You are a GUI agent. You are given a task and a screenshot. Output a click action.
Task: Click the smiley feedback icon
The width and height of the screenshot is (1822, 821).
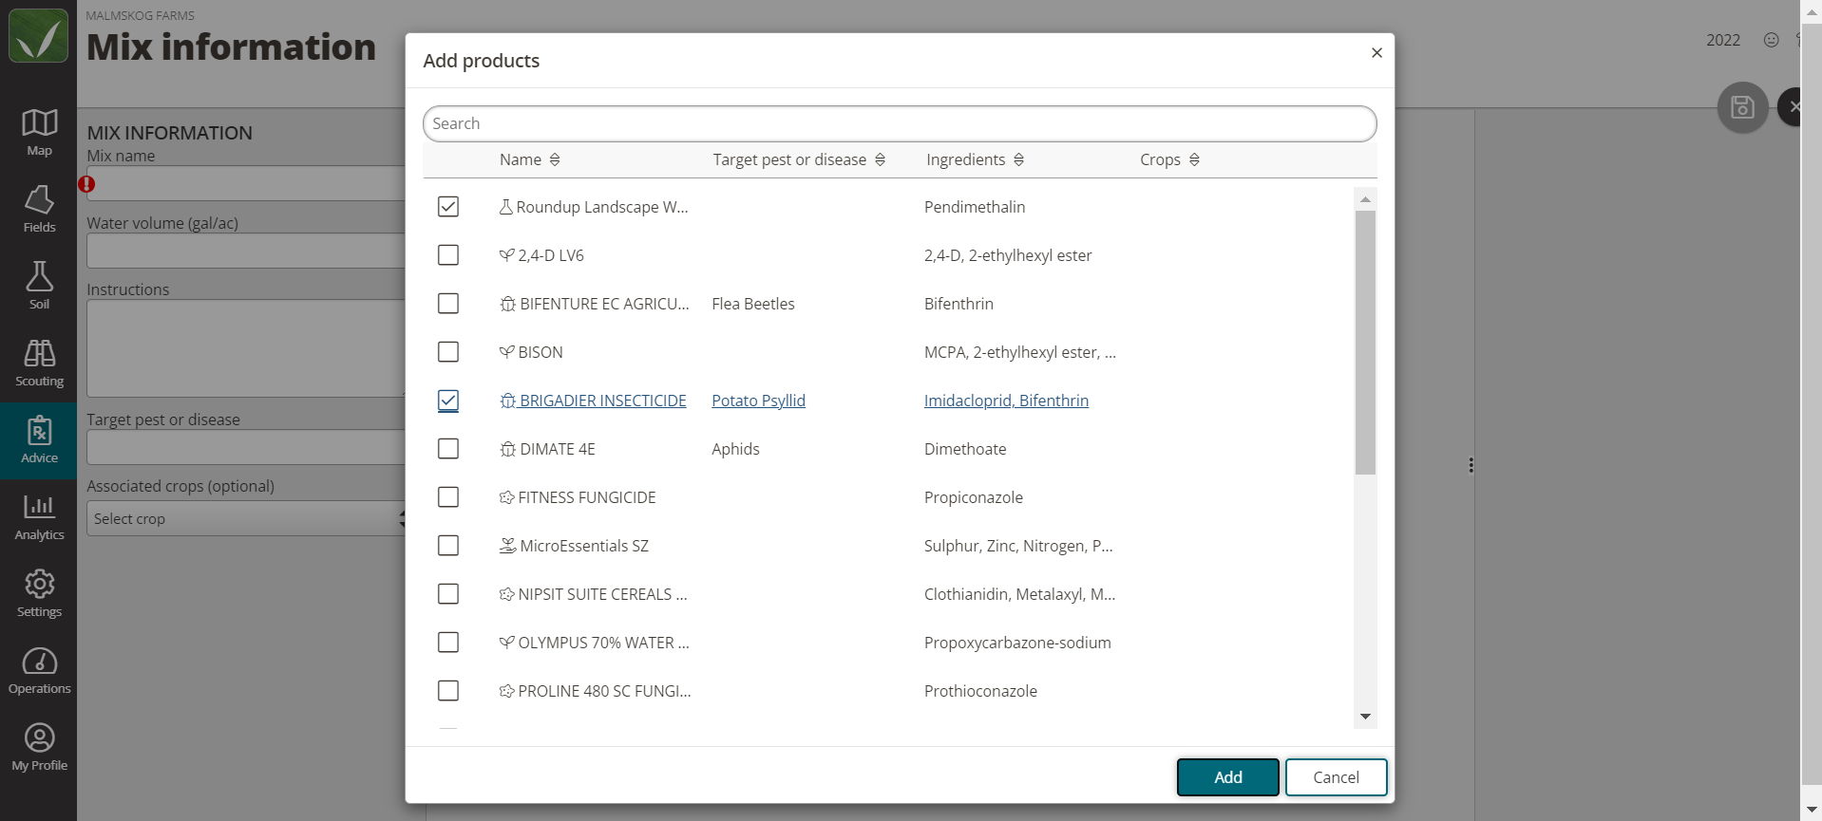pos(1771,40)
